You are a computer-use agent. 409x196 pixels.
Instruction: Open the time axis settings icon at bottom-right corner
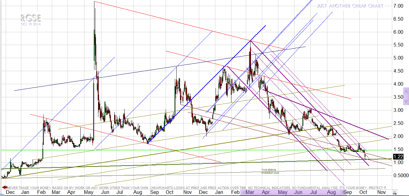click(x=395, y=192)
